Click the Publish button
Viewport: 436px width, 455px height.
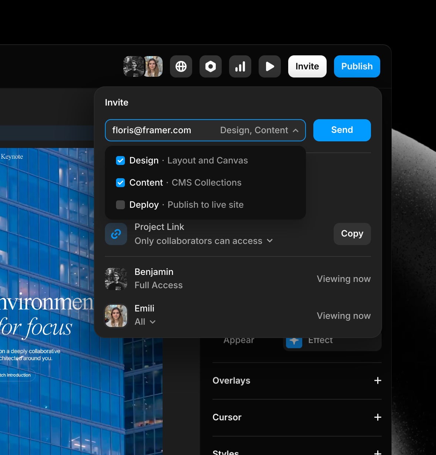click(x=357, y=66)
